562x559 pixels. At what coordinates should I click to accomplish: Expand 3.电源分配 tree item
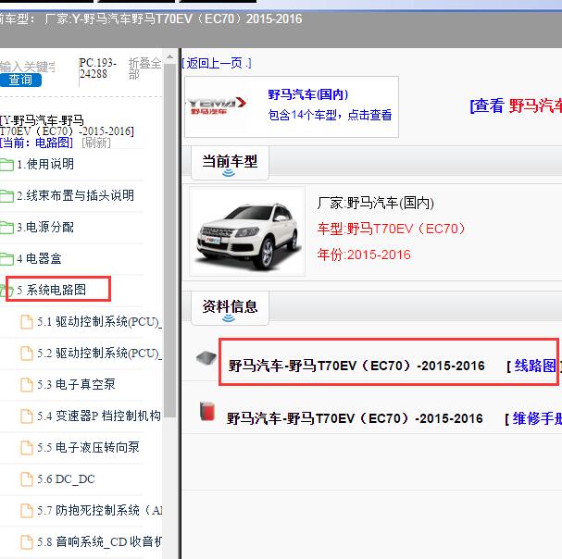point(45,227)
